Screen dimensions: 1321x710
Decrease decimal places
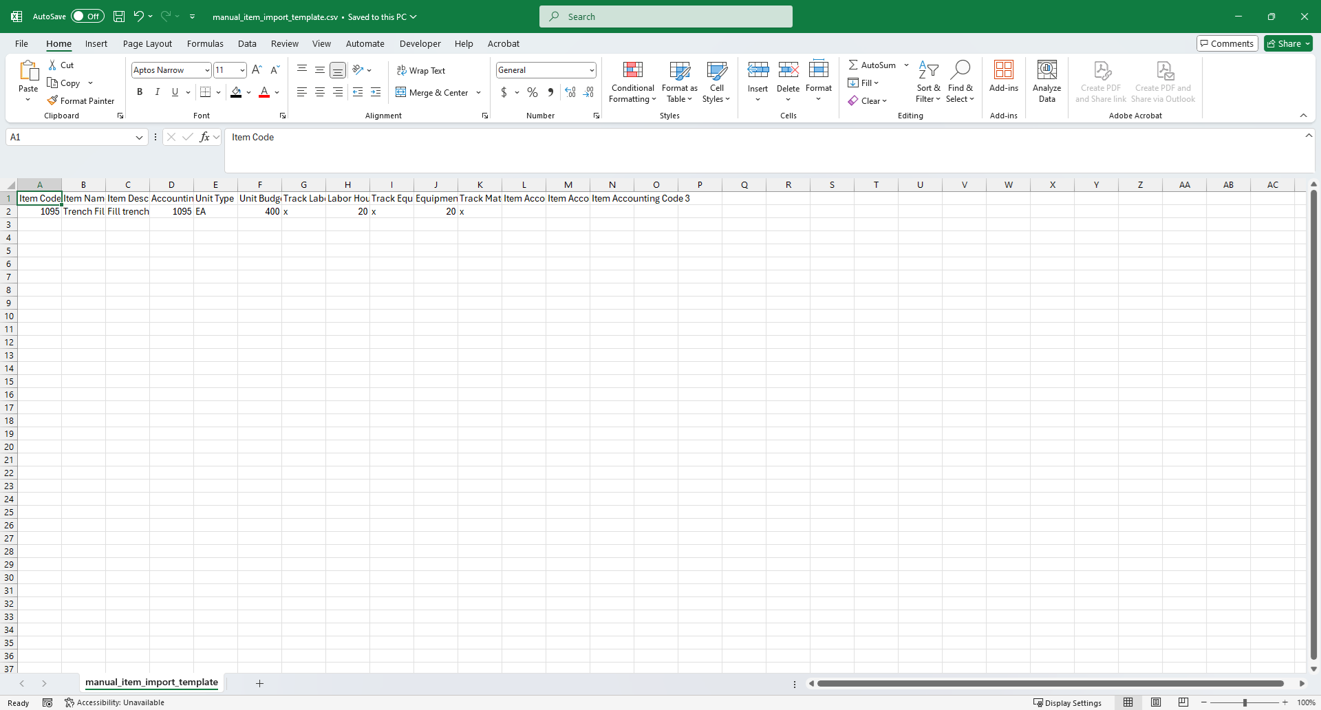pos(589,92)
